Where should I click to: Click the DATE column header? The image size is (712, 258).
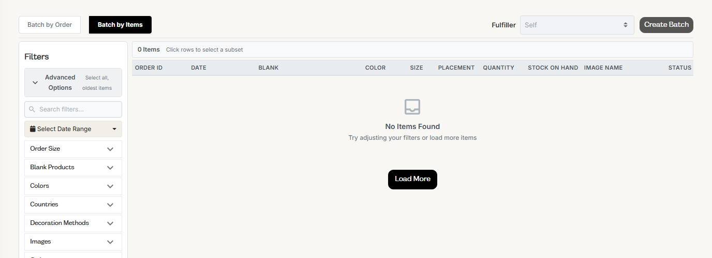(199, 68)
